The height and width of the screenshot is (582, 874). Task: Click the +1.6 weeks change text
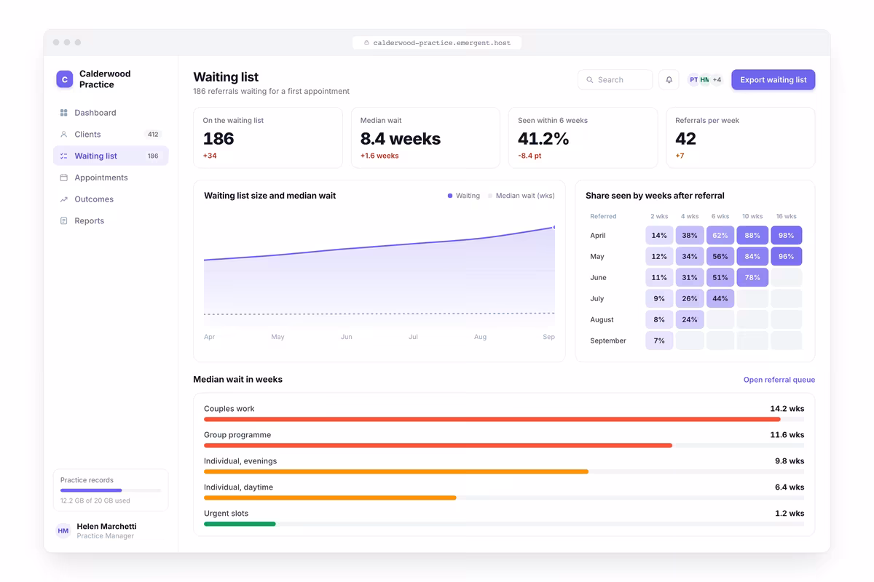point(379,156)
